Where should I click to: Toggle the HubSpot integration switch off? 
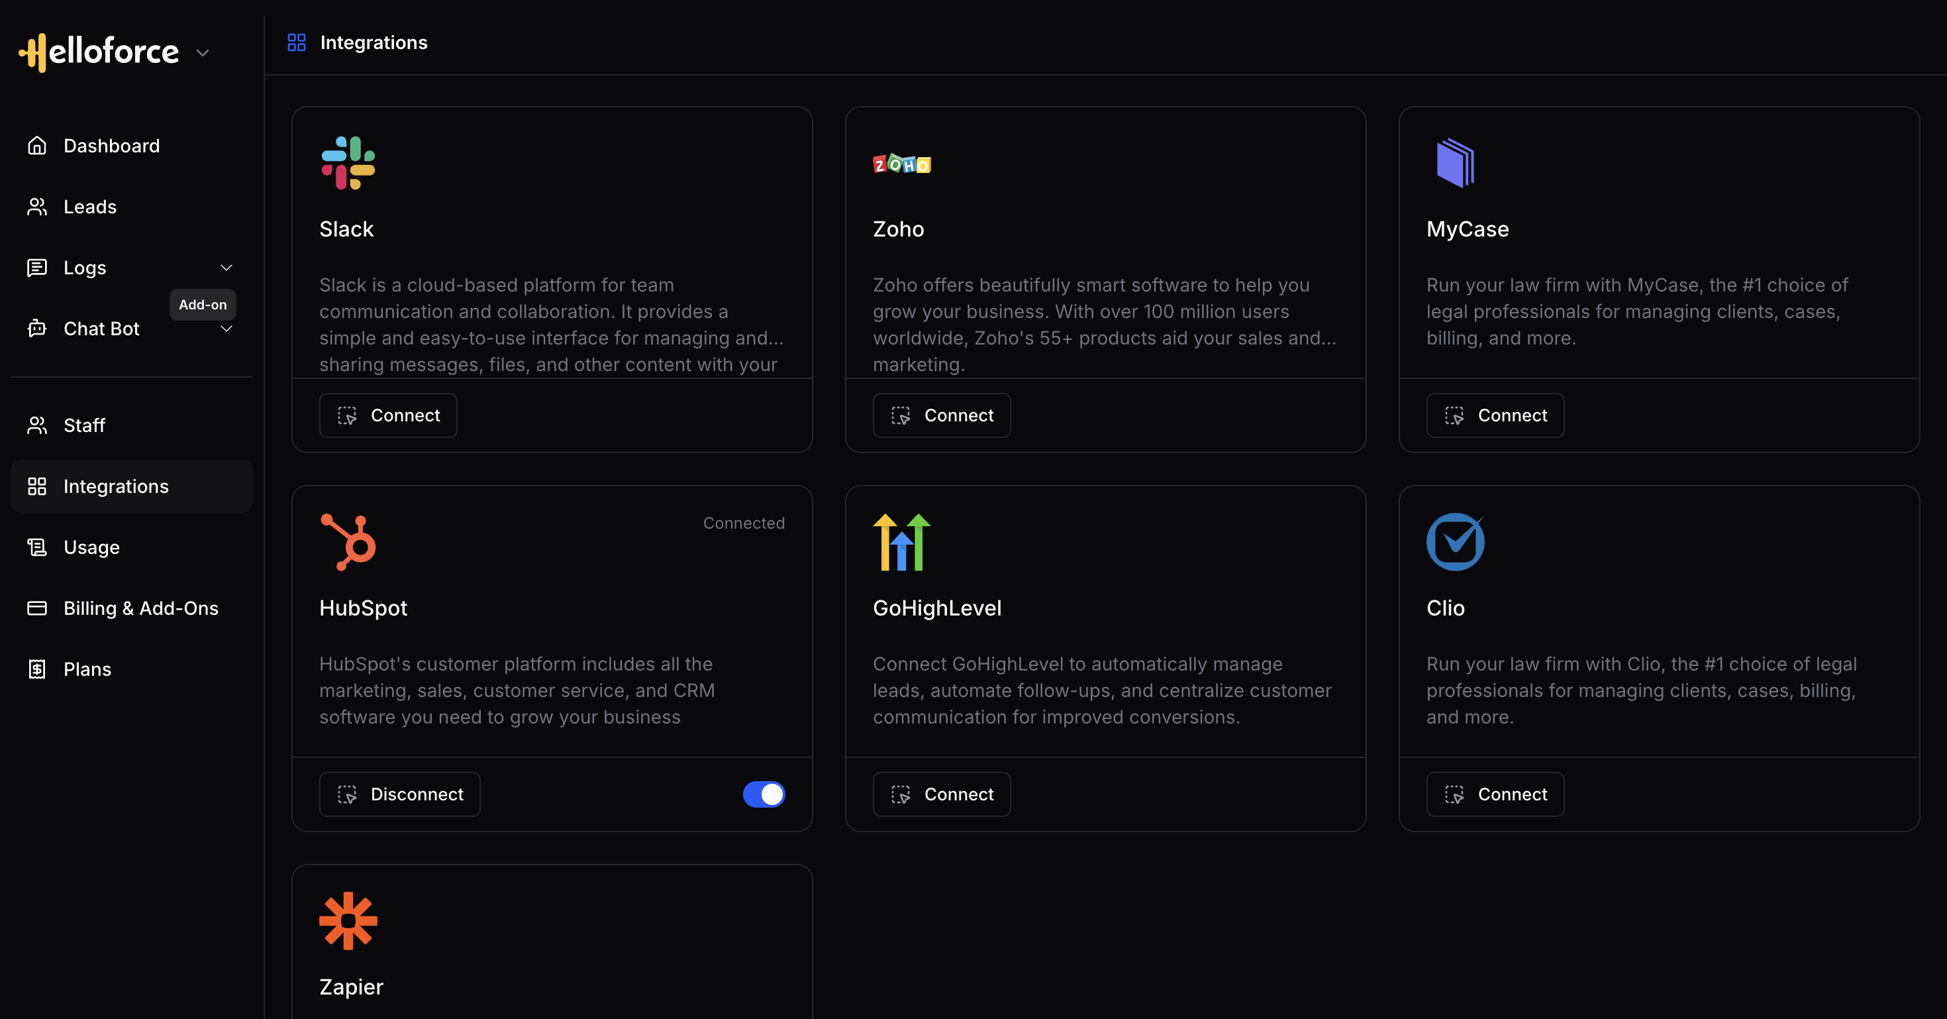point(764,794)
